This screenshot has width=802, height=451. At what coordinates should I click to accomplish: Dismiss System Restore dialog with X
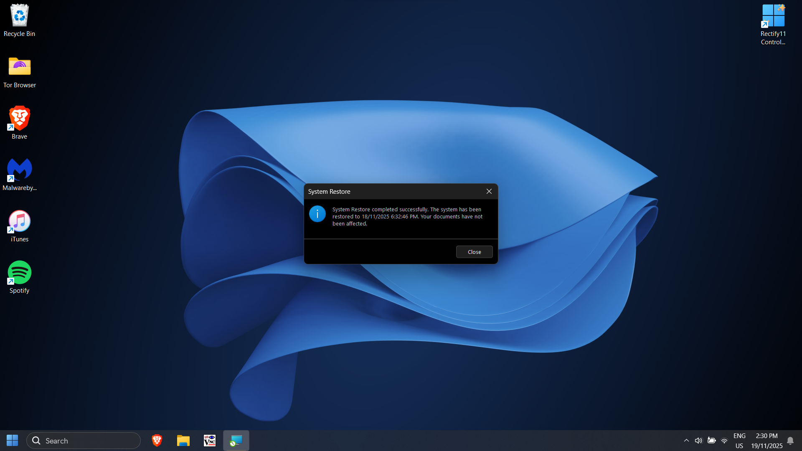pyautogui.click(x=489, y=191)
